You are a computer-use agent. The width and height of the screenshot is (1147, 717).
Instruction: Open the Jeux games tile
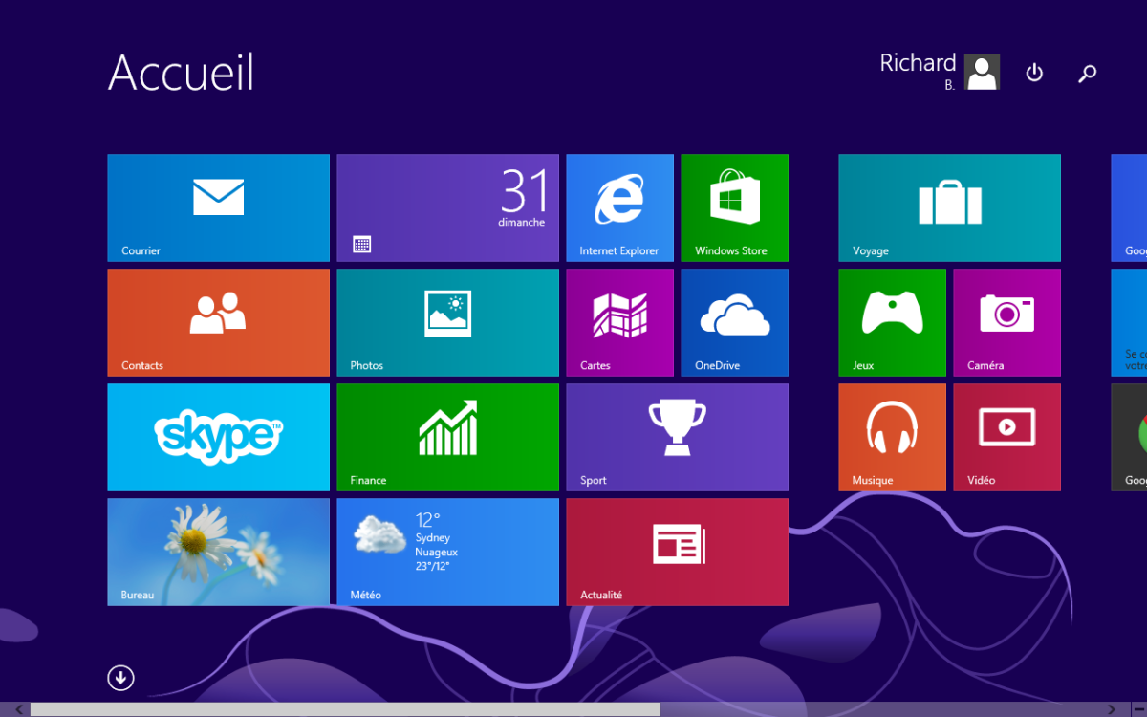[x=892, y=322]
